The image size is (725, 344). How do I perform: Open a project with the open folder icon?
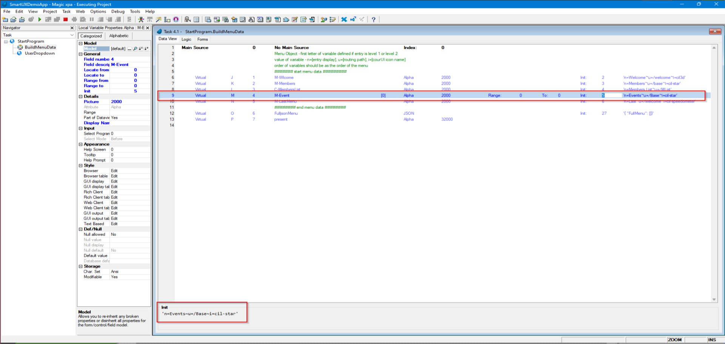point(13,19)
